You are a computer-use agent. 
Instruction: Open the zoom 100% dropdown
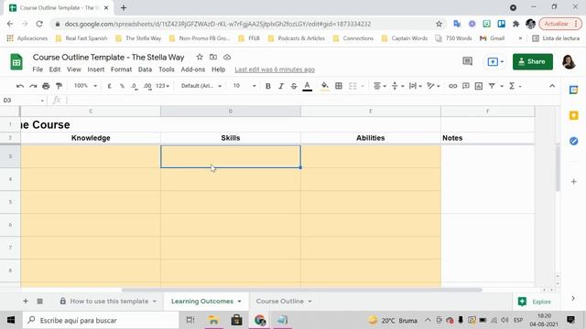tap(85, 86)
